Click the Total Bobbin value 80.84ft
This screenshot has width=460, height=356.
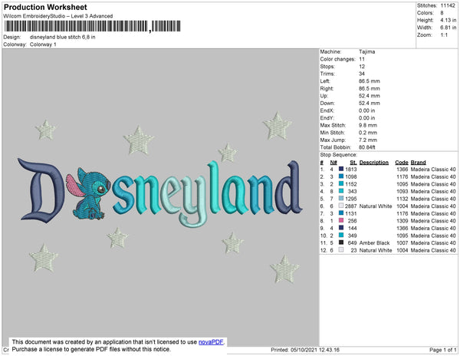point(367,147)
